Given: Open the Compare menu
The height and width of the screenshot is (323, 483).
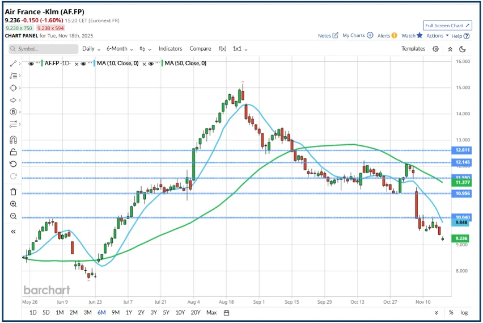Looking at the screenshot, I should (200, 49).
